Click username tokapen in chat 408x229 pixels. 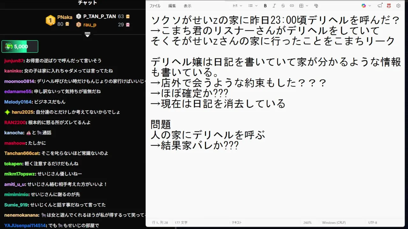(14, 163)
